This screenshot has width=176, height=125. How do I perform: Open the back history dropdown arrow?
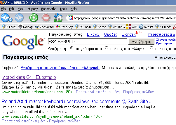pyautogui.click(x=11, y=20)
